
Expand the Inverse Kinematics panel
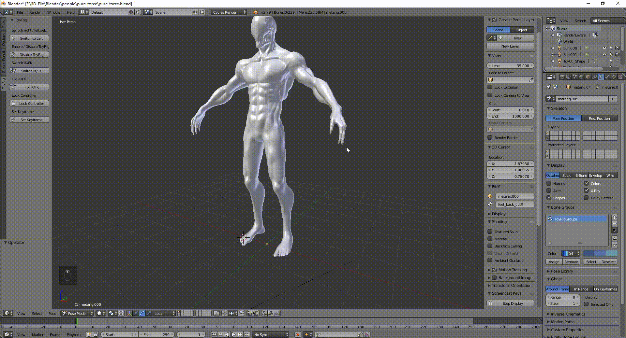coord(568,314)
